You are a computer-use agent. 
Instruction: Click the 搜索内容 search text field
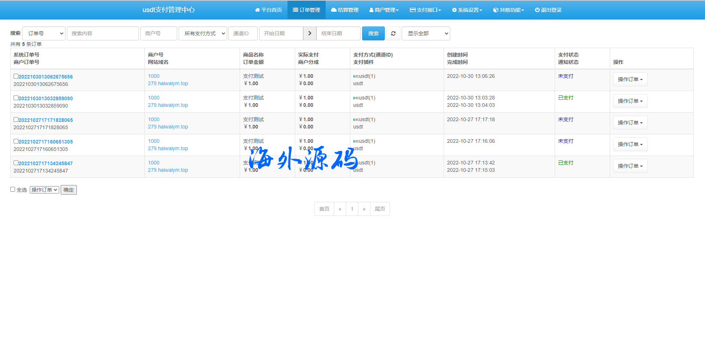(x=103, y=33)
